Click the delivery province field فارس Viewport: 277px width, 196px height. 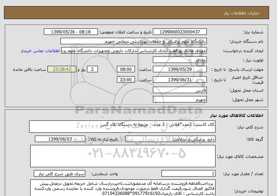(x=180, y=90)
